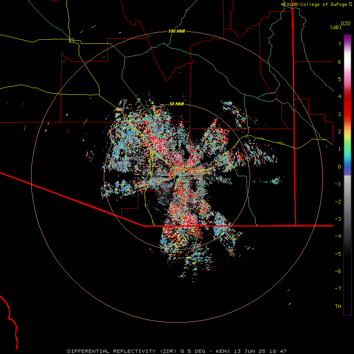Click the 0.5 DEG elevation label
The width and height of the screenshot is (354, 354).
[193, 351]
